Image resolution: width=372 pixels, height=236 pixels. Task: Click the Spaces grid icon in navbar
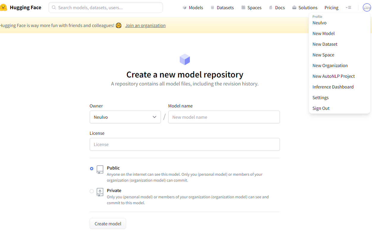tap(243, 7)
